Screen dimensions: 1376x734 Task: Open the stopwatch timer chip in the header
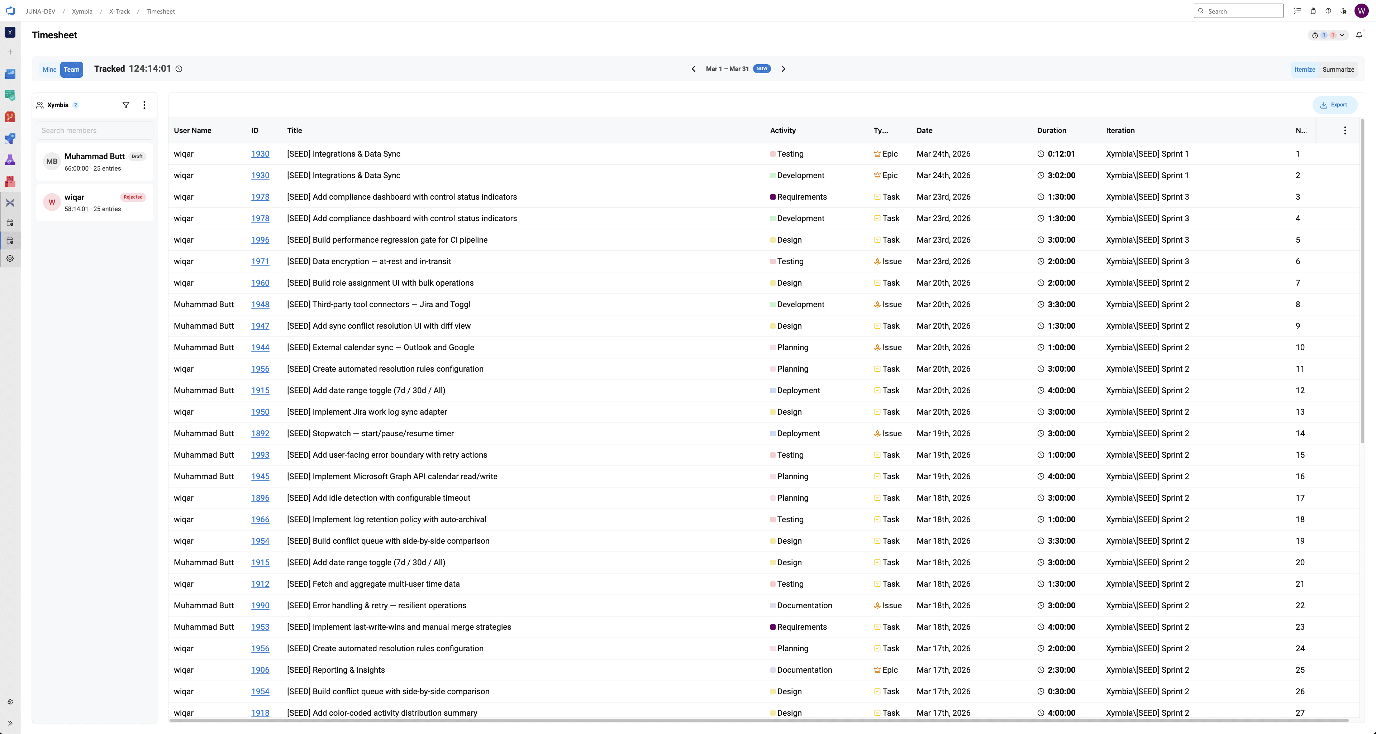1315,35
